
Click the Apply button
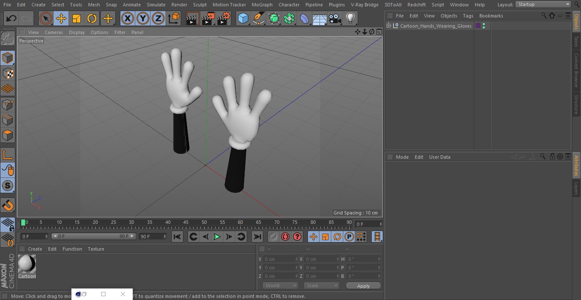coord(363,286)
